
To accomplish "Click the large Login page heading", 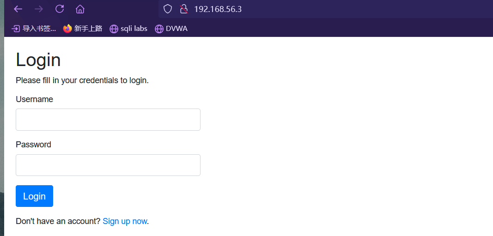I will pos(38,60).
